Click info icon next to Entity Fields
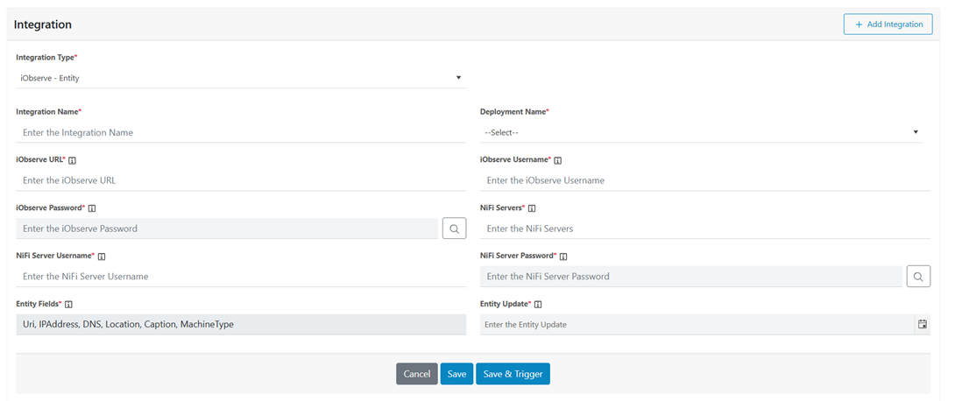 pyautogui.click(x=68, y=304)
